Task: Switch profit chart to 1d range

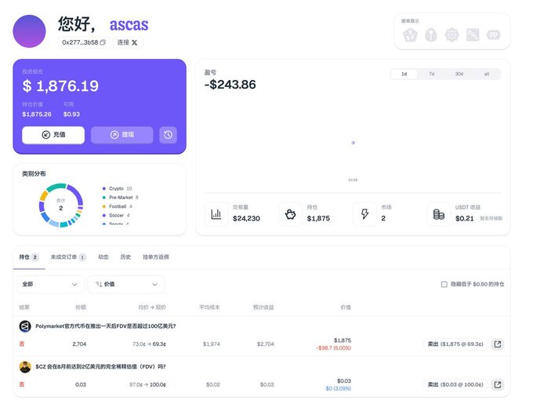Action: (404, 74)
